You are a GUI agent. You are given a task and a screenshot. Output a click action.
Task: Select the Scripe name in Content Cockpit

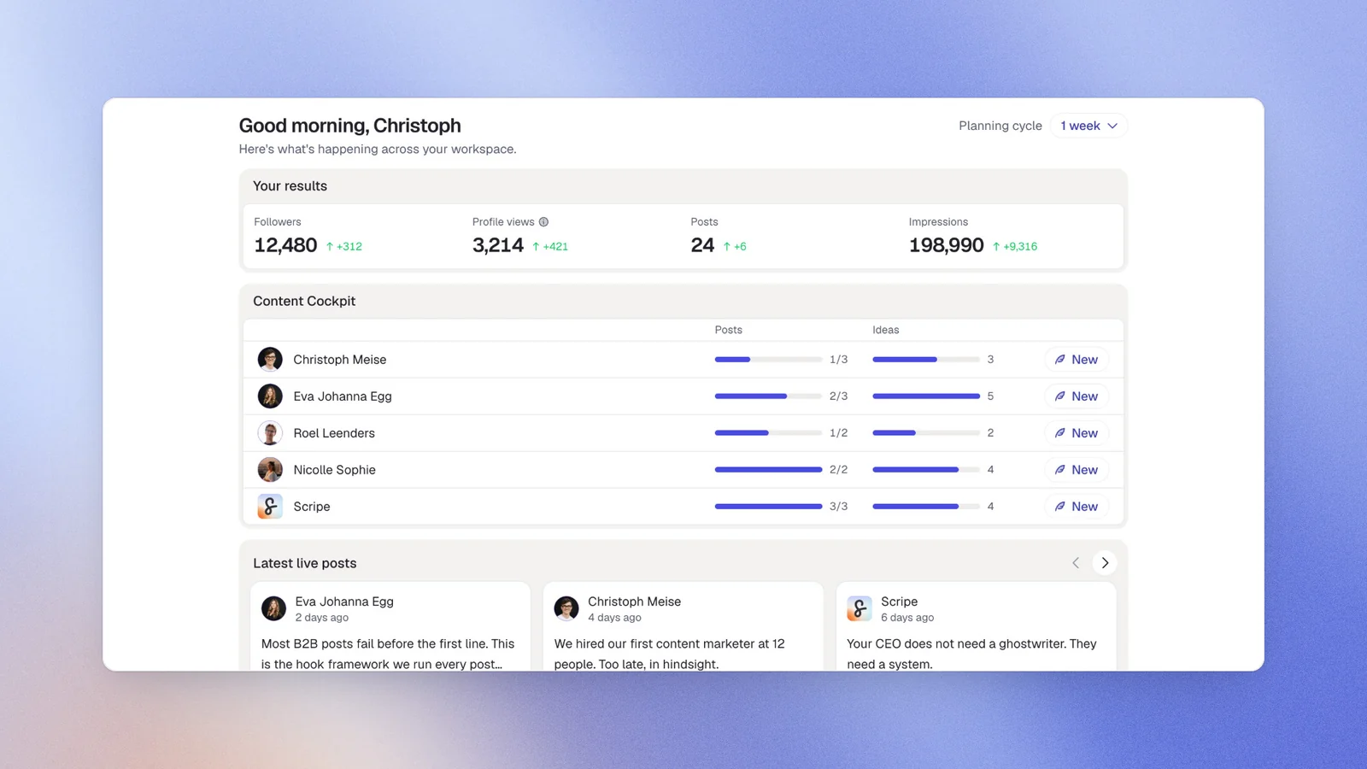coord(312,507)
